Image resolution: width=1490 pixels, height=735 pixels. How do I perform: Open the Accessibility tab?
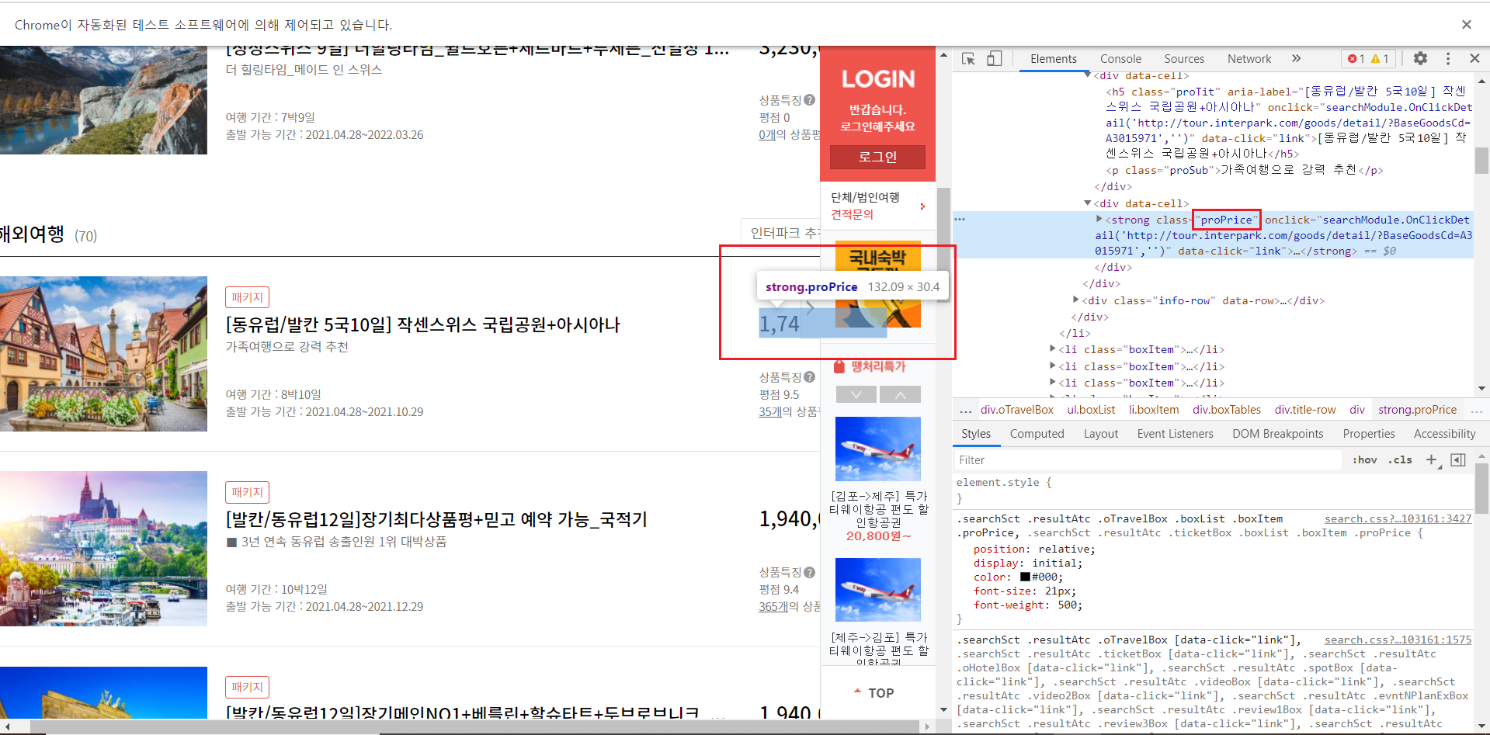[1444, 434]
